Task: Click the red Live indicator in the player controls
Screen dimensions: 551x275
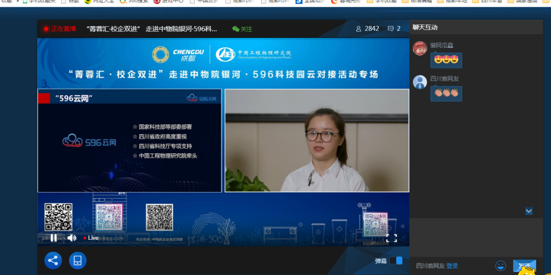Action: [91, 238]
